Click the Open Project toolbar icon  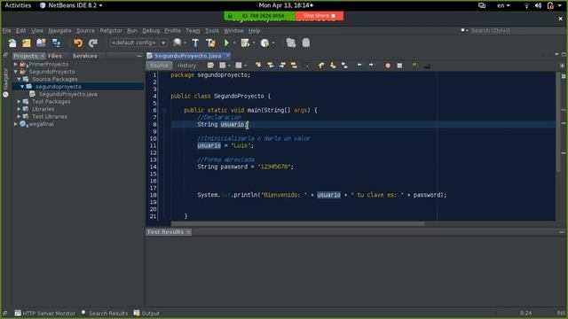pos(41,43)
